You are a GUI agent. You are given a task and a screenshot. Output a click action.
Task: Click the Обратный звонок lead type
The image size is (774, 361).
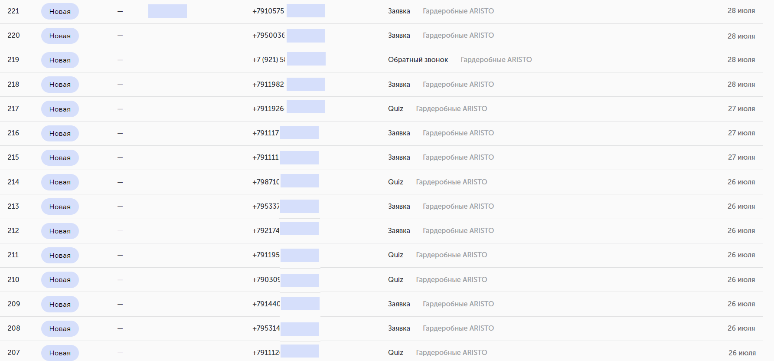pos(418,59)
